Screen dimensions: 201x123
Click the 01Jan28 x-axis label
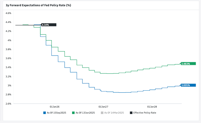(152, 107)
